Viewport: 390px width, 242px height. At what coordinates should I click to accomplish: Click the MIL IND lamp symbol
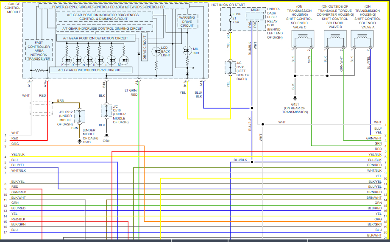[x=187, y=50]
